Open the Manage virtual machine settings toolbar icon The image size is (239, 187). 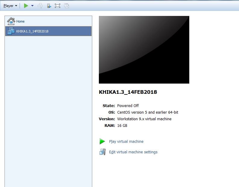pyautogui.click(x=49, y=6)
